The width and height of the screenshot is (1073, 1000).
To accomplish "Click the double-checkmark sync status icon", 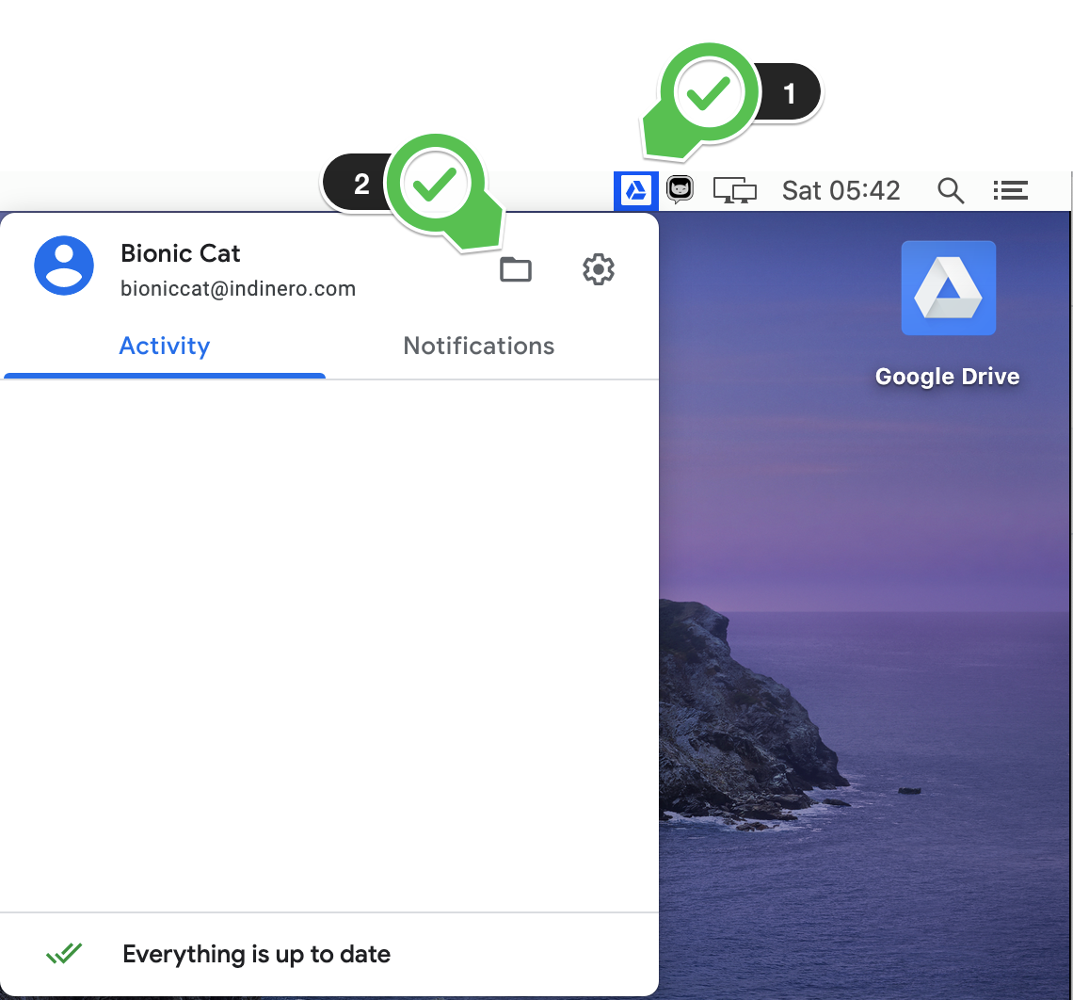I will coord(64,953).
